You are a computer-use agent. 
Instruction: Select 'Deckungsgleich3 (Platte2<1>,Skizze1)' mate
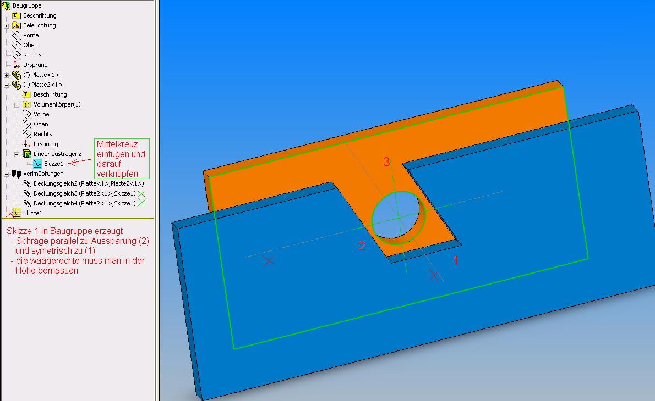tap(84, 193)
